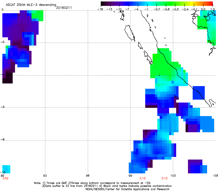Click the note line starting "Note: 1) Times are GMT"

coord(92,183)
